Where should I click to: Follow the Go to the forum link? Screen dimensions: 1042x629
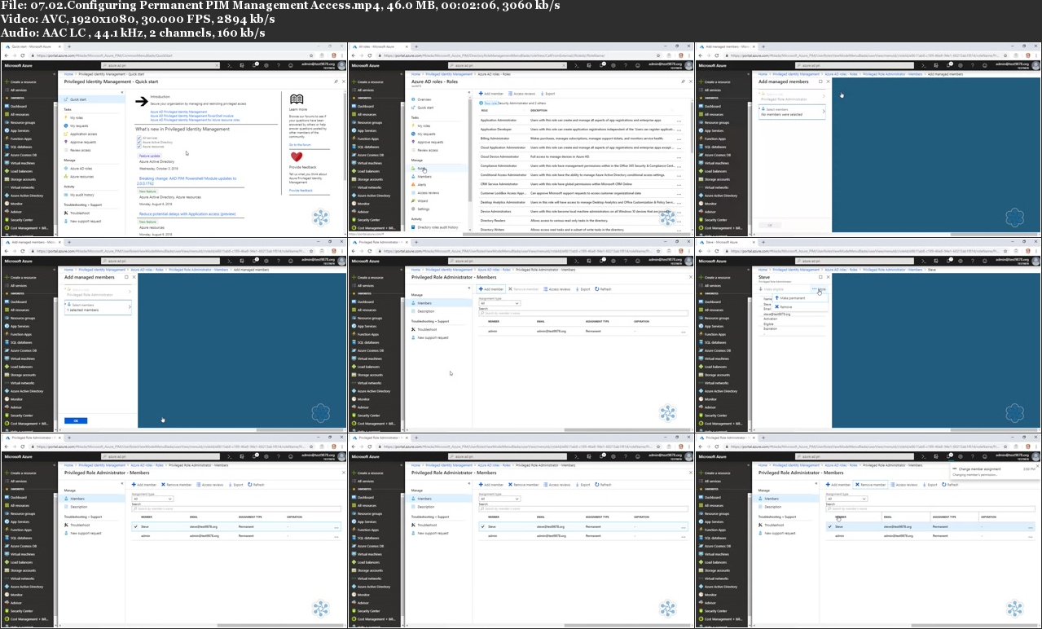tap(300, 144)
